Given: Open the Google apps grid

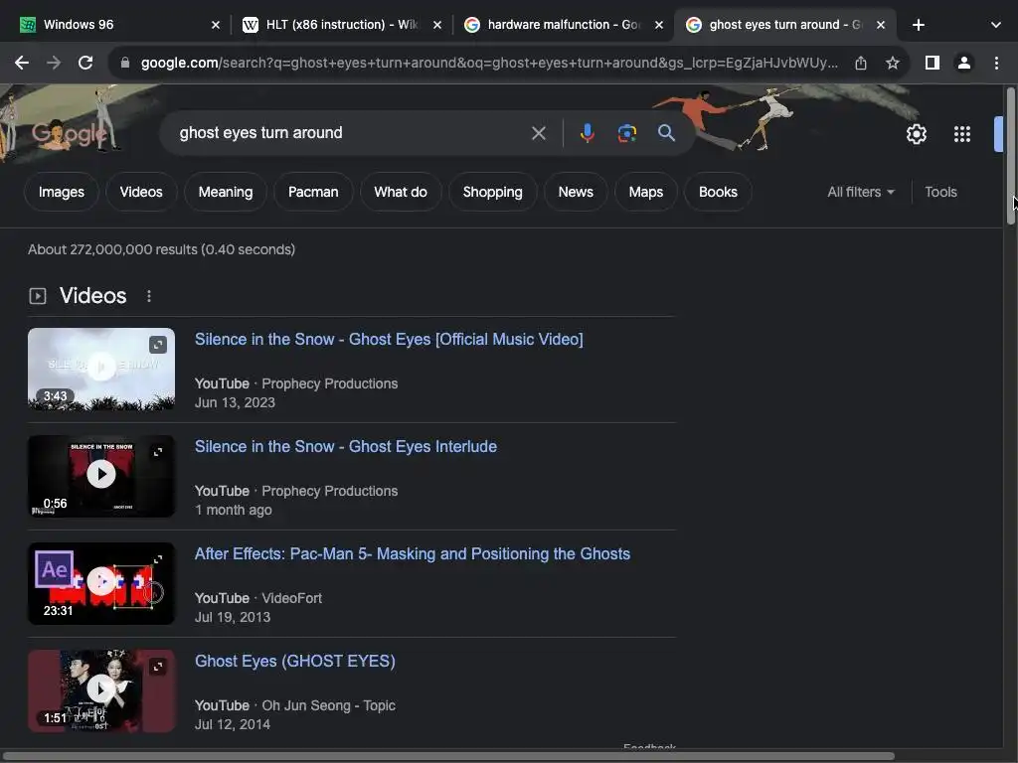Looking at the screenshot, I should click(962, 134).
